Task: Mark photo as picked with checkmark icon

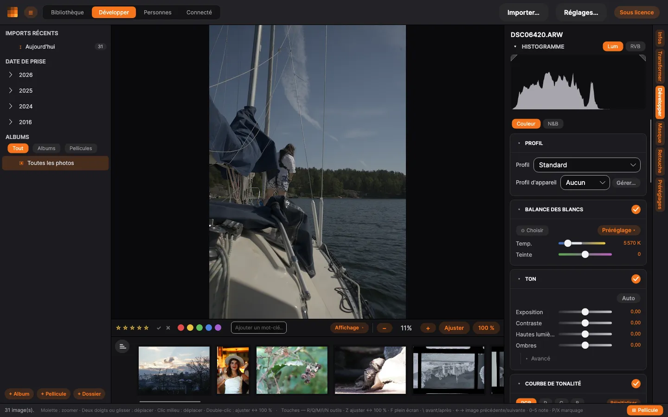Action: 159,328
